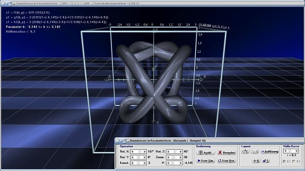Increase Rot. Y with right arrow
The width and height of the screenshot is (305, 171).
point(145,157)
